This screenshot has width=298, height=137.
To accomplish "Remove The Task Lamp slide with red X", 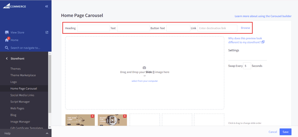I will pos(93,116).
